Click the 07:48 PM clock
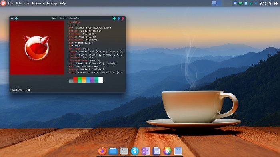This screenshot has height=157, width=280. point(269,3)
